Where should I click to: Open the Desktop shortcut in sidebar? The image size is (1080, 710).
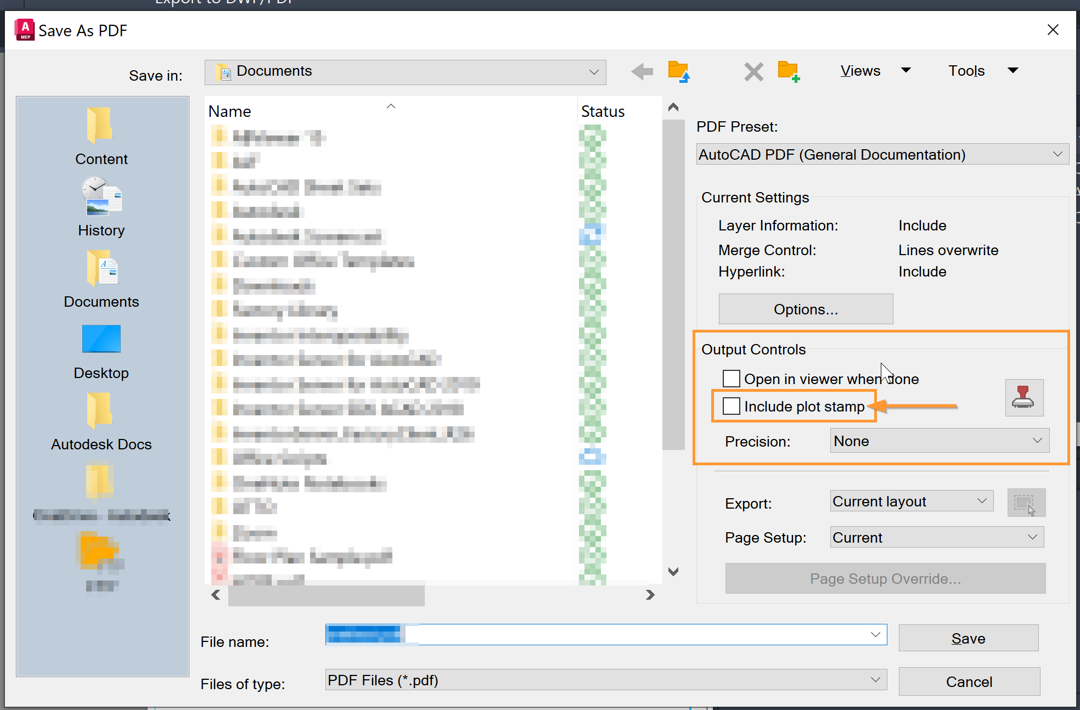(x=102, y=350)
